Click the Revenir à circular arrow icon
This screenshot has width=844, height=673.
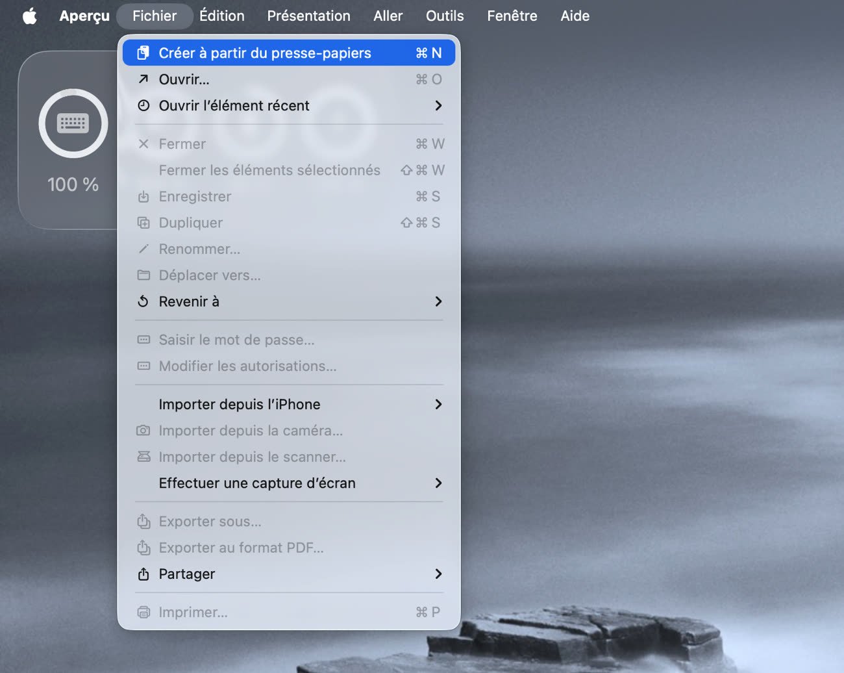pos(143,301)
